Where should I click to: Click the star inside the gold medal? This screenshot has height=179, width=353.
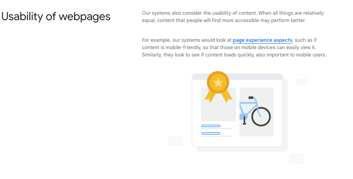click(x=218, y=82)
